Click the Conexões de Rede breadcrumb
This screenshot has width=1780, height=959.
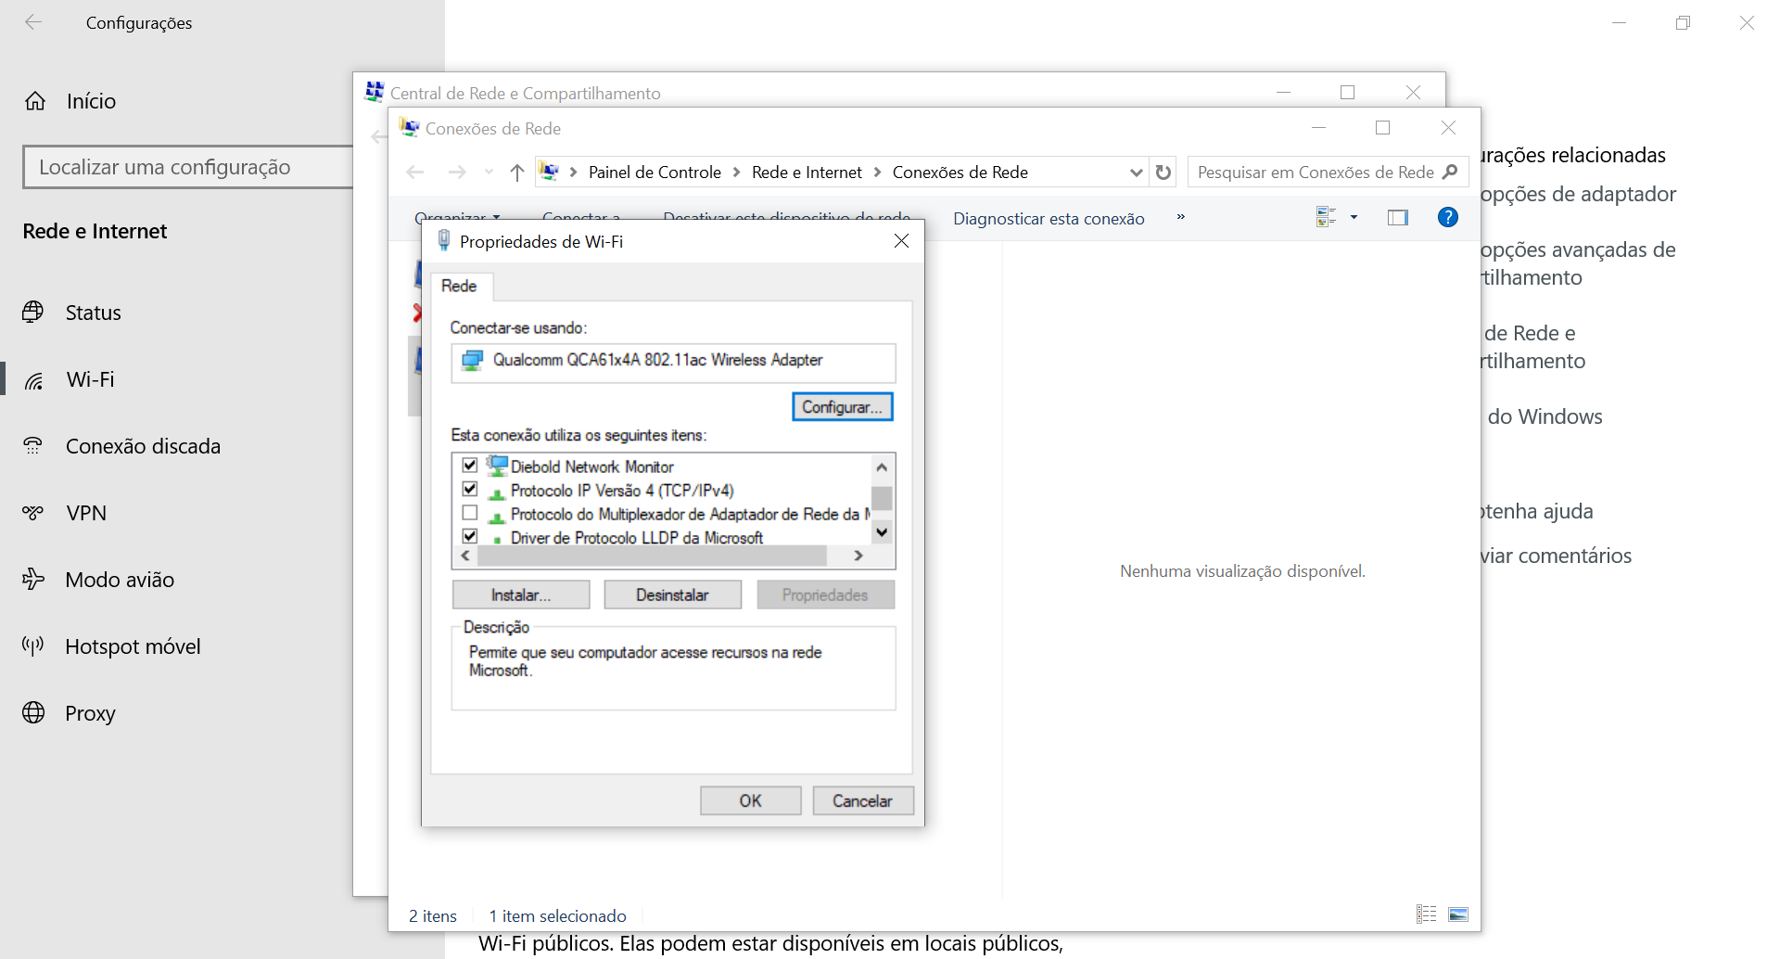tap(960, 172)
